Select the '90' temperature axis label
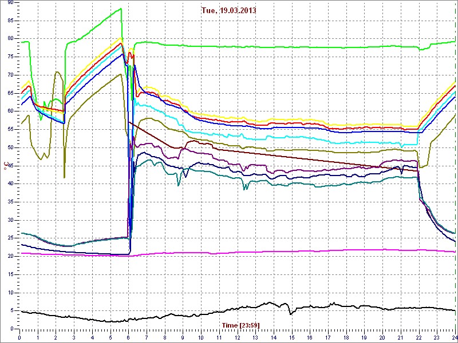 [10, 2]
